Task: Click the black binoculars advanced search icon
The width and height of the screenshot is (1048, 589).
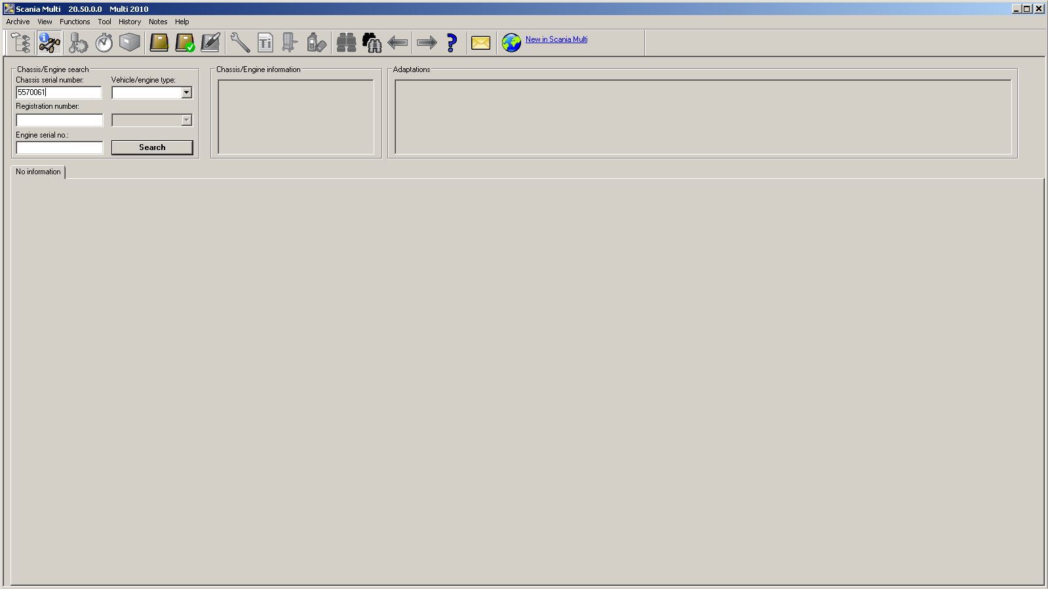Action: pyautogui.click(x=372, y=43)
